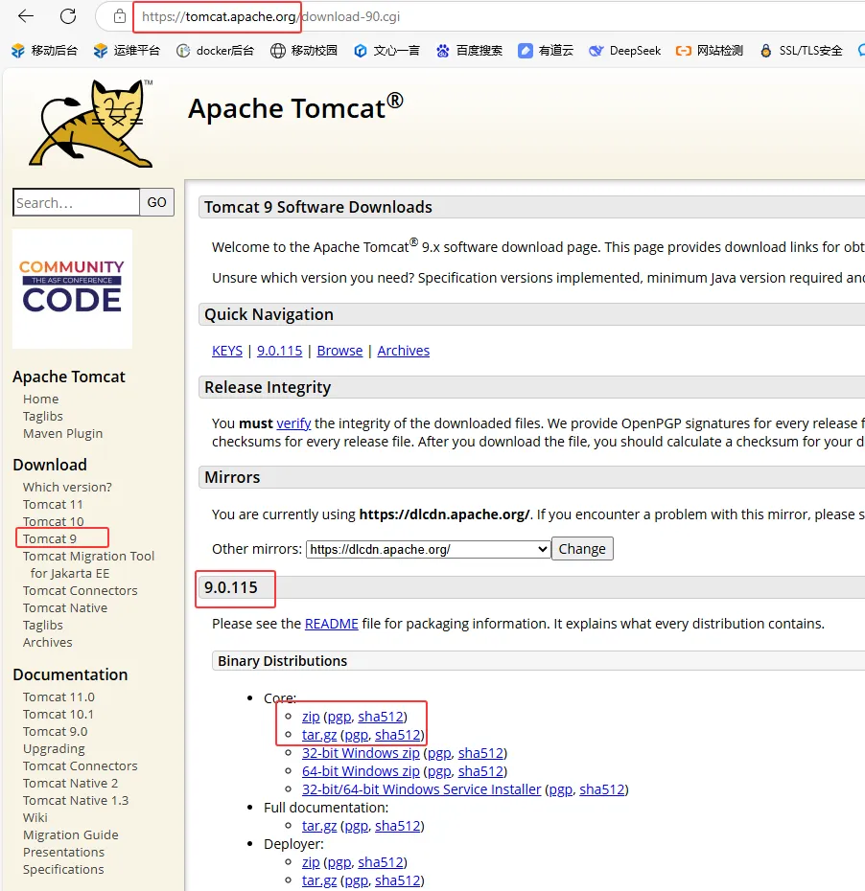Download Full documentation tar.gz
Screen dimensions: 865x891
(x=319, y=826)
